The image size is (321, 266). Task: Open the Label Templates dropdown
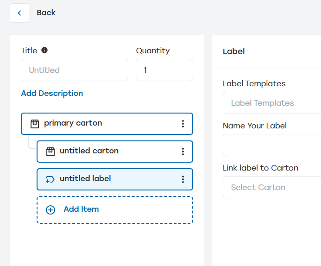[x=272, y=103]
